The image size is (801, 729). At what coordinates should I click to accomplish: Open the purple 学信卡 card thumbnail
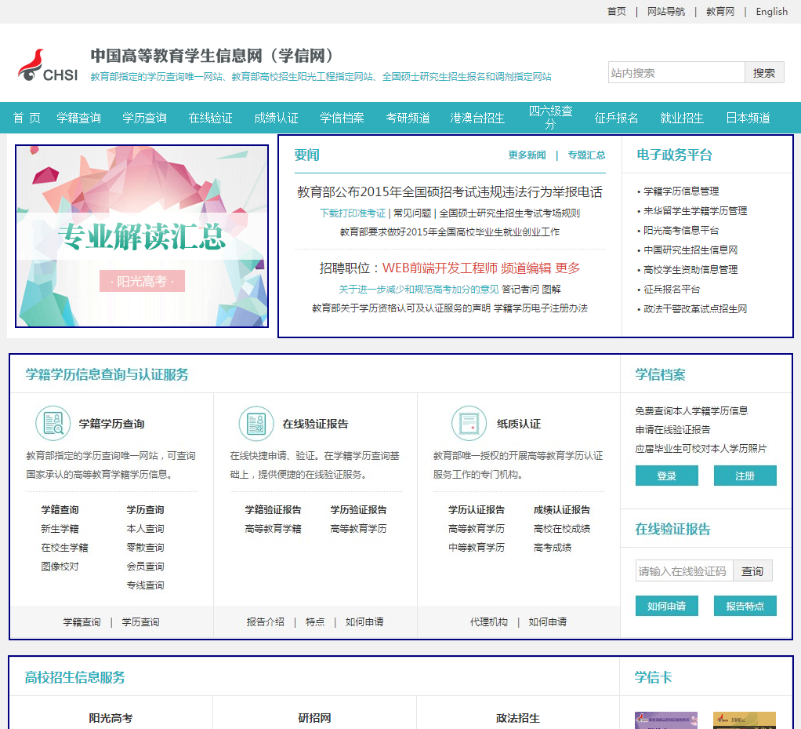click(665, 720)
